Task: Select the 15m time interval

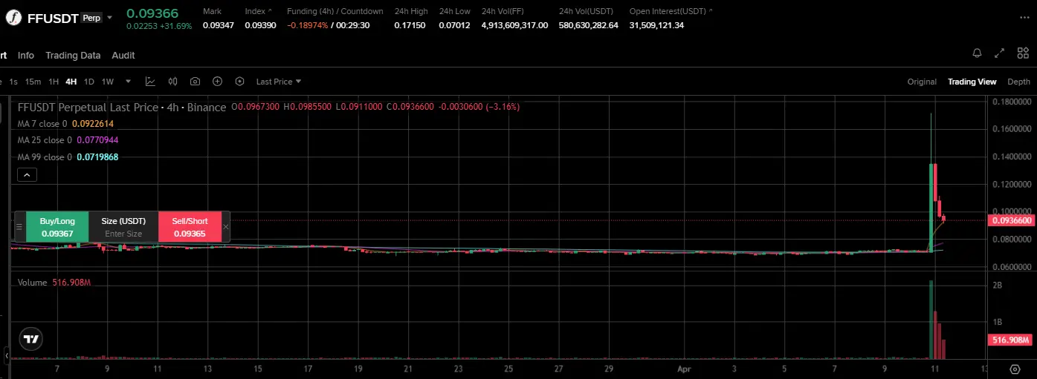Action: 33,82
